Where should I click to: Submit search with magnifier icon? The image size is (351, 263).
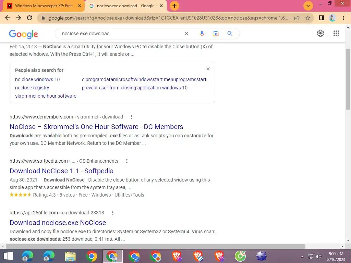click(x=230, y=34)
